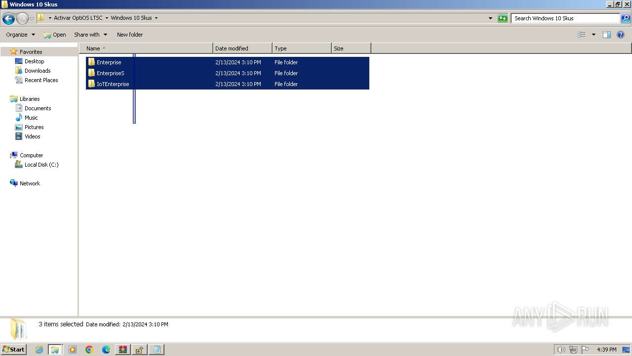Open the More view options dropdown arrow

click(x=593, y=35)
